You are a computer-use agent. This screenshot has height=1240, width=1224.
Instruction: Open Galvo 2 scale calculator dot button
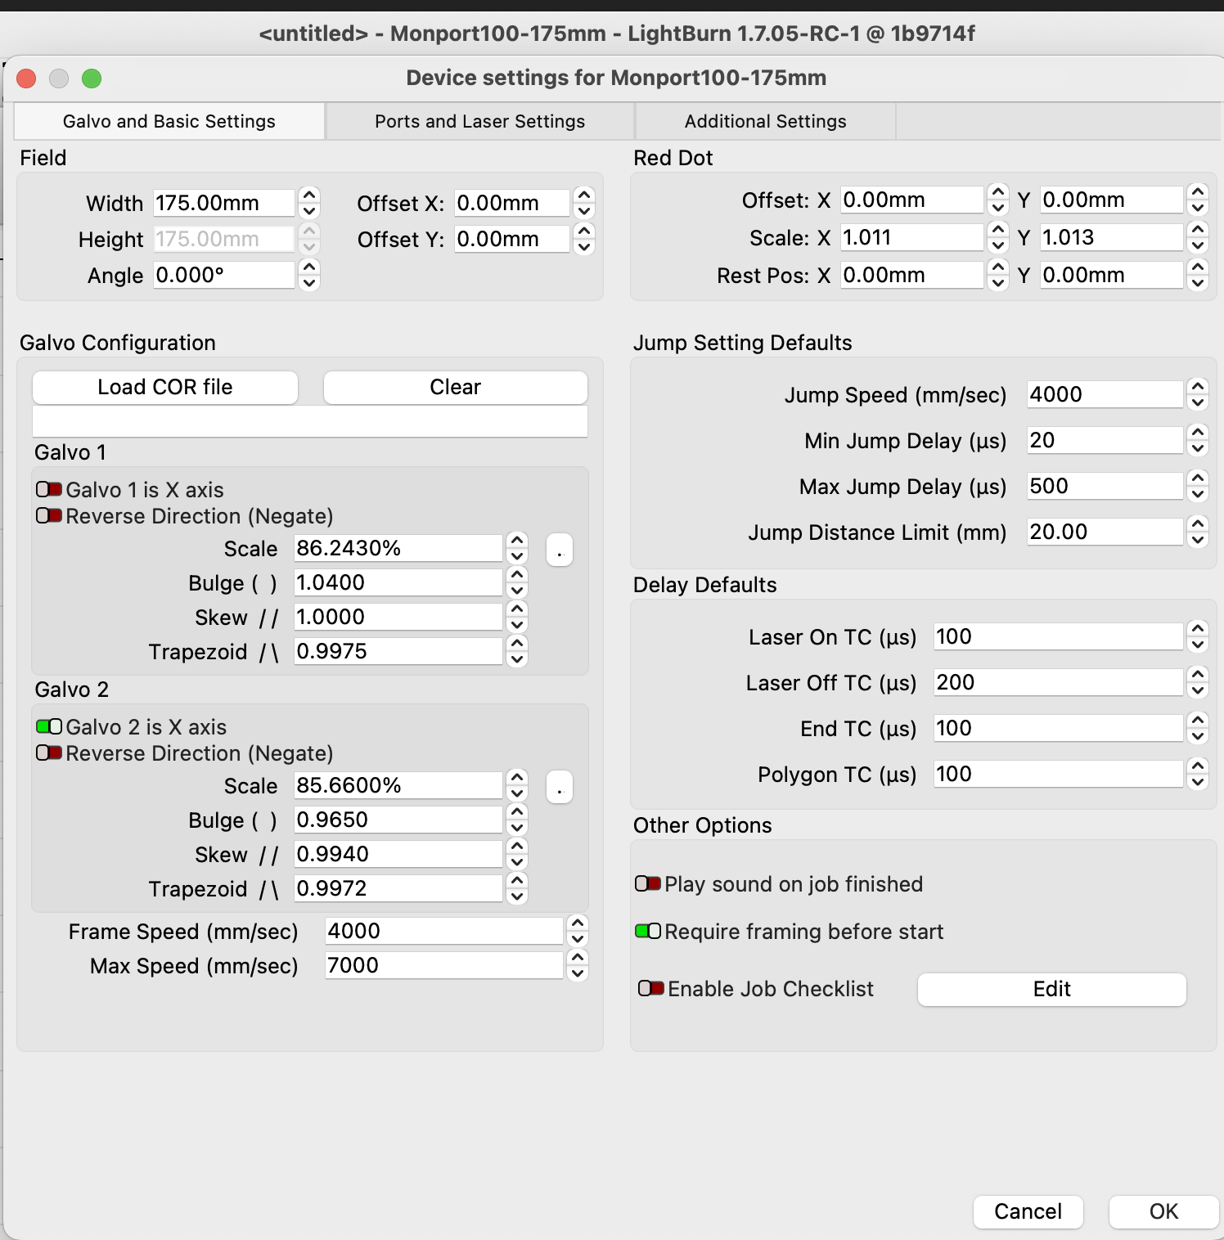tap(560, 787)
